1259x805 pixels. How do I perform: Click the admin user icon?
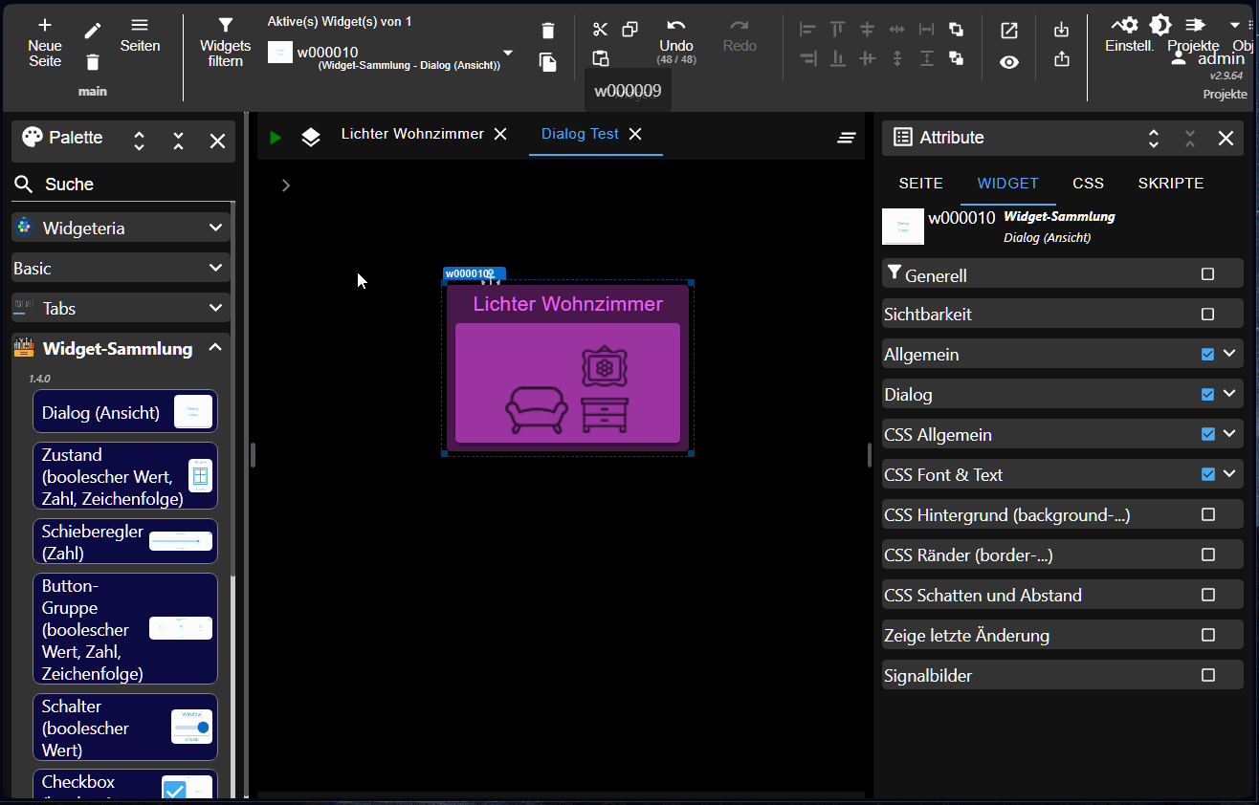click(x=1179, y=58)
